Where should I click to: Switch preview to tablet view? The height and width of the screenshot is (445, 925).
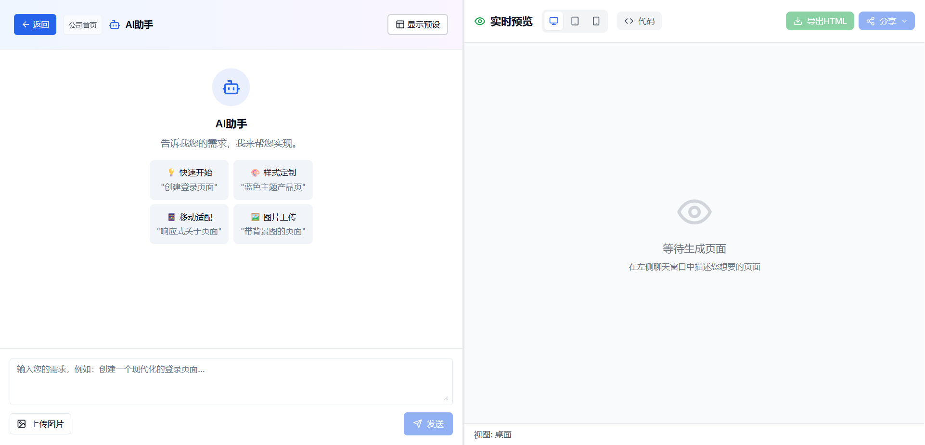575,21
